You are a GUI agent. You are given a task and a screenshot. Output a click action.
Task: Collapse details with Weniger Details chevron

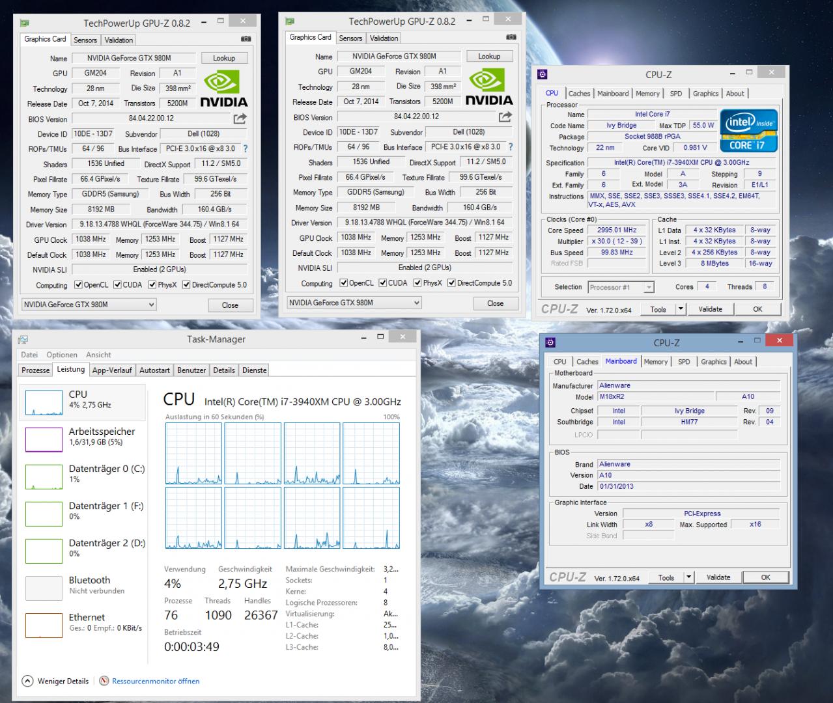tap(27, 681)
